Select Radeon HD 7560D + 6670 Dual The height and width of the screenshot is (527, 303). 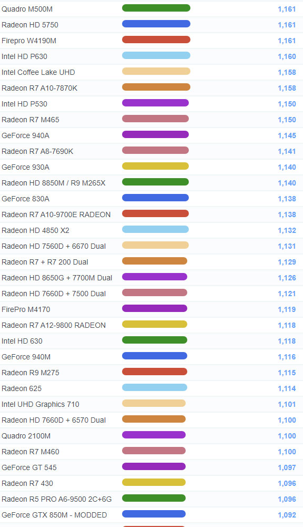coord(54,246)
